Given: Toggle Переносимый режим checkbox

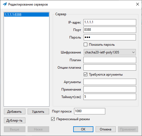Looking at the screenshot, I should click(x=53, y=119).
